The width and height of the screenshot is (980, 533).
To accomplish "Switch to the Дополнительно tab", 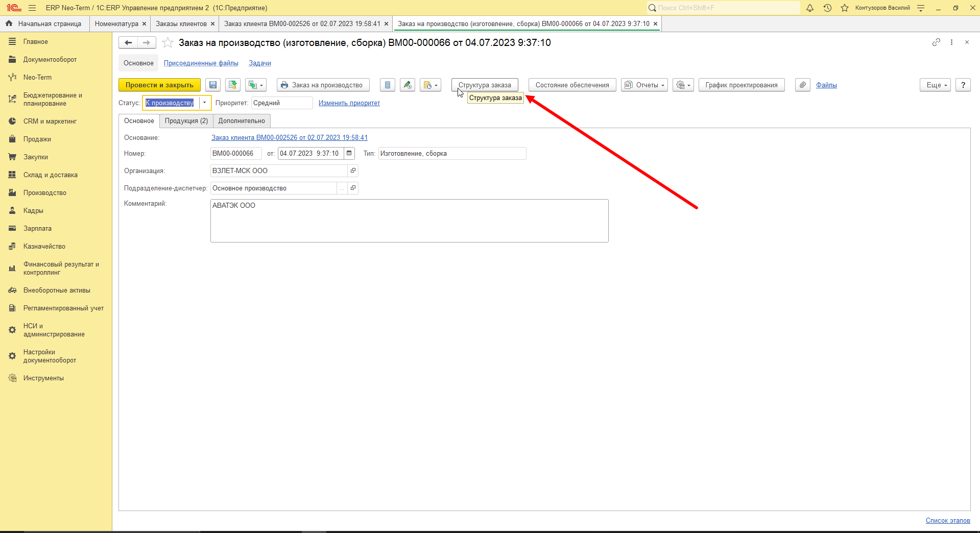I will tap(242, 121).
